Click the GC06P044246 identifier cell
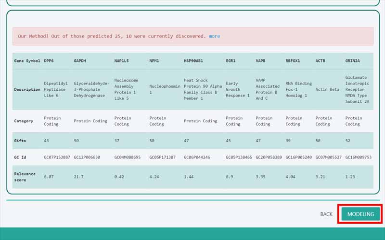Viewport: 385px width, 240px height. pos(197,157)
